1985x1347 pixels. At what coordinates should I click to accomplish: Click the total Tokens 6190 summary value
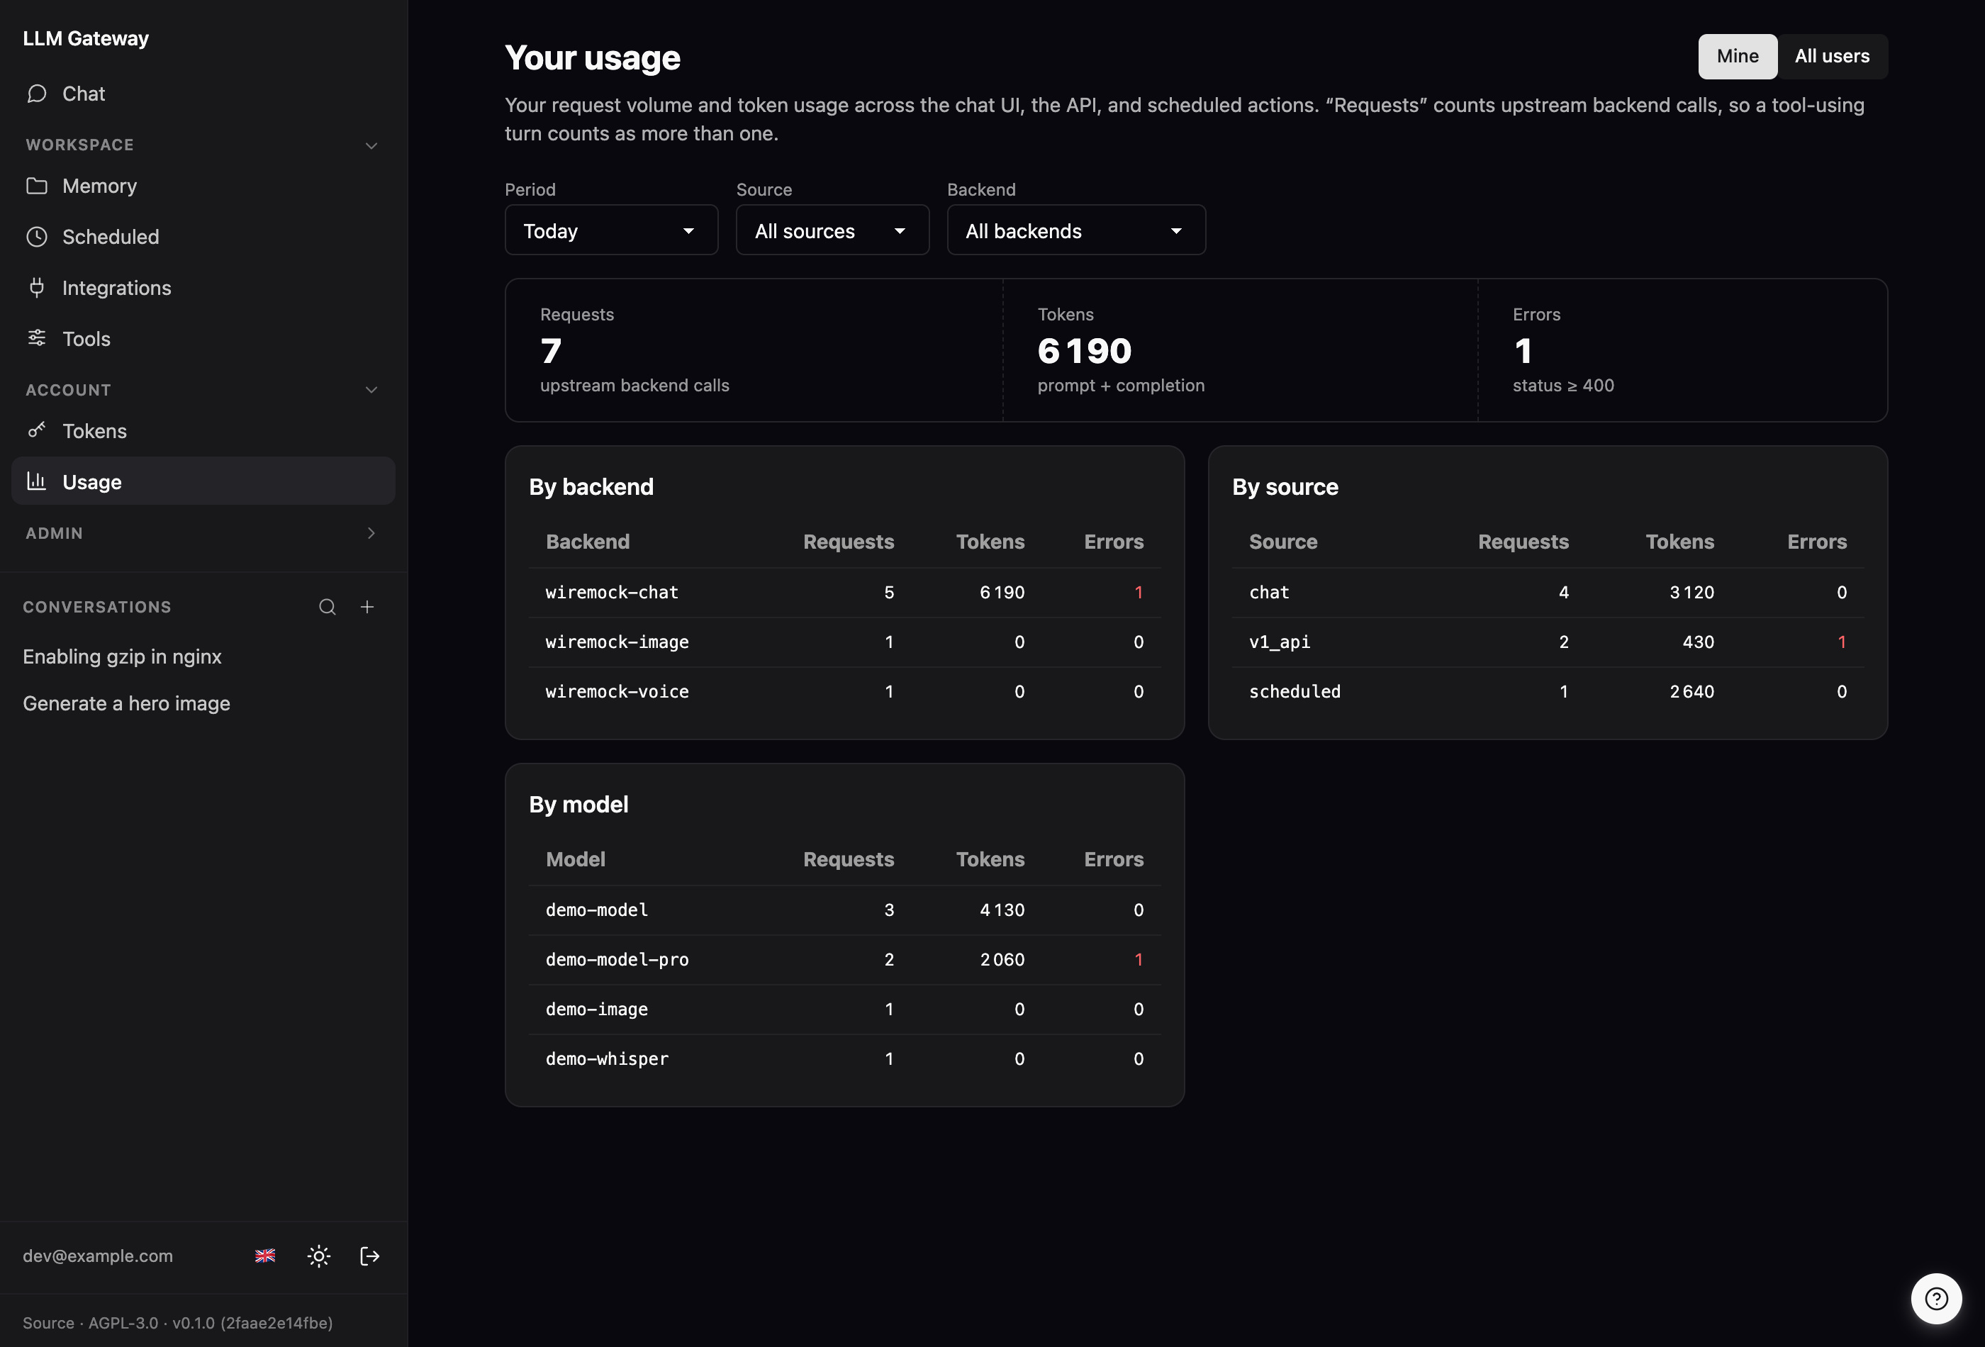pyautogui.click(x=1084, y=351)
